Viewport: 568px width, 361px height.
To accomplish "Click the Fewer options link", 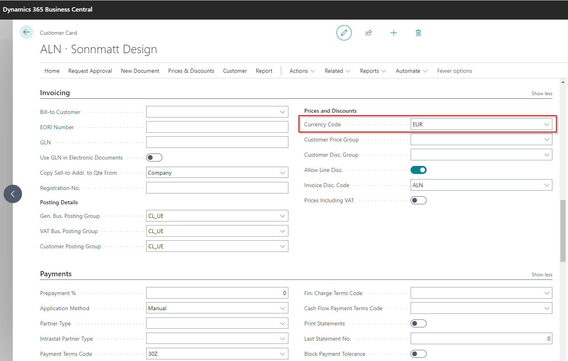I will click(455, 71).
